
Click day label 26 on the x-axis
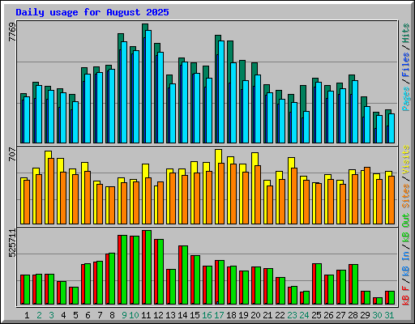pyautogui.click(x=328, y=315)
